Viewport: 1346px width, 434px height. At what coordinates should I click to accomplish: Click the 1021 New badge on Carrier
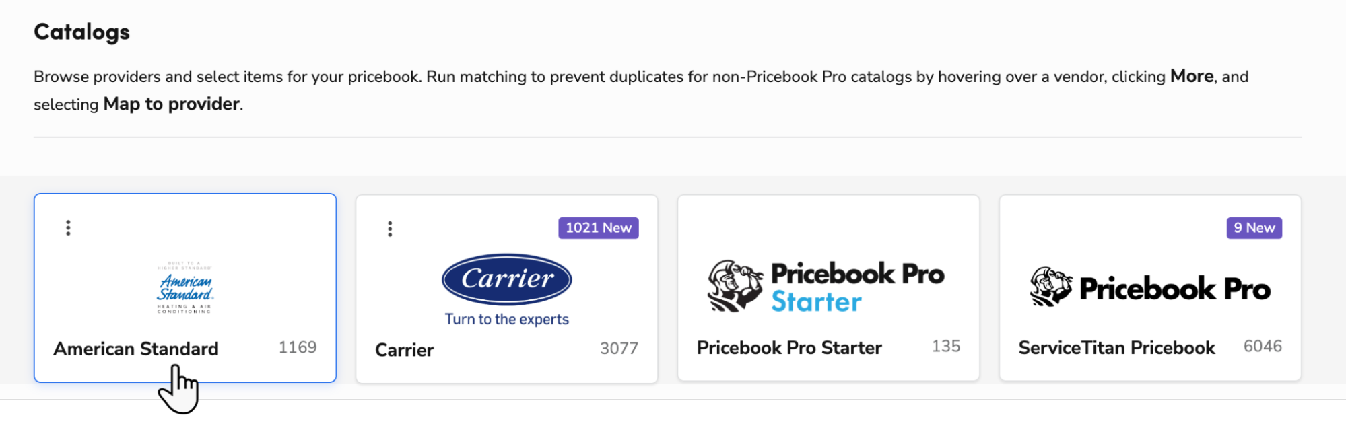(598, 227)
